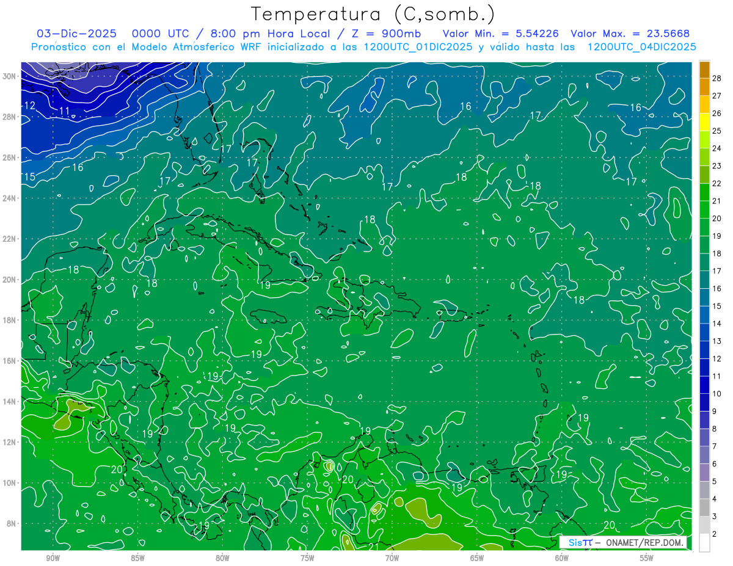Click the '24N' latitude axis label
Image resolution: width=733 pixels, height=566 pixels.
(10, 198)
